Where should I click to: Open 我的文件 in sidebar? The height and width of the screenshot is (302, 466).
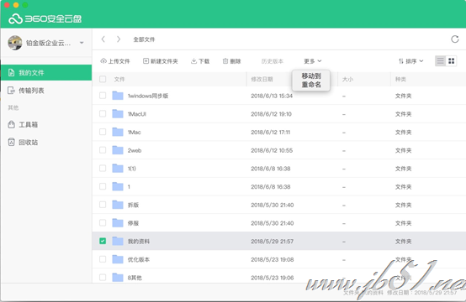(46, 73)
